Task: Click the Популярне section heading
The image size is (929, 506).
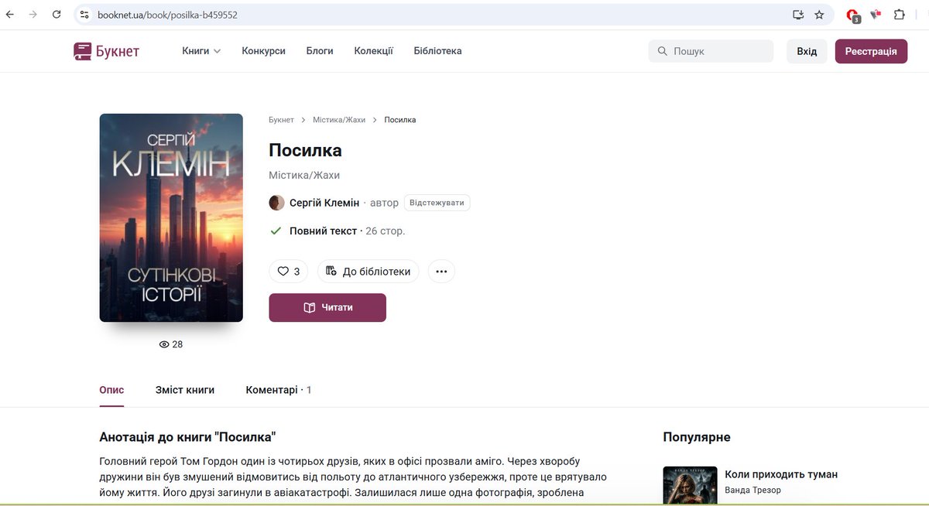Action: click(697, 437)
